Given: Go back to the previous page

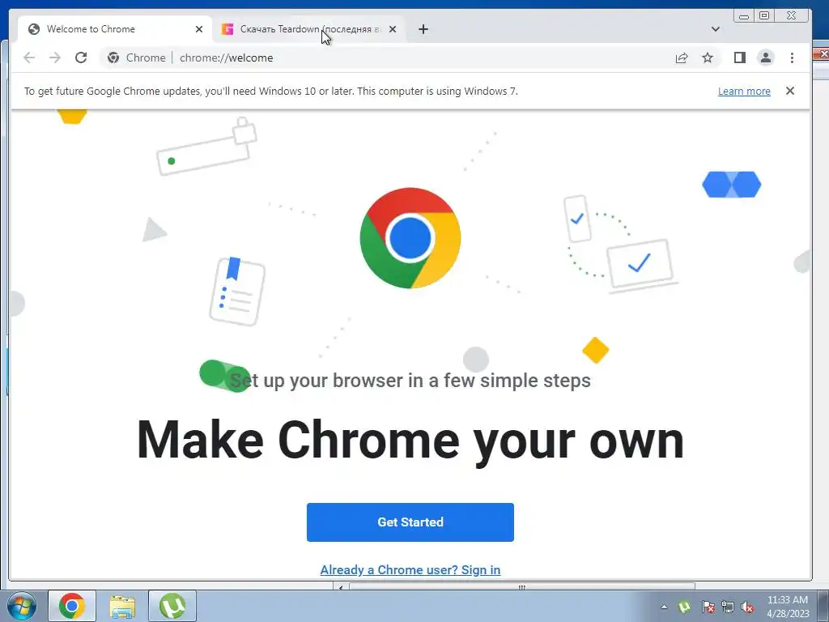Looking at the screenshot, I should pyautogui.click(x=29, y=58).
